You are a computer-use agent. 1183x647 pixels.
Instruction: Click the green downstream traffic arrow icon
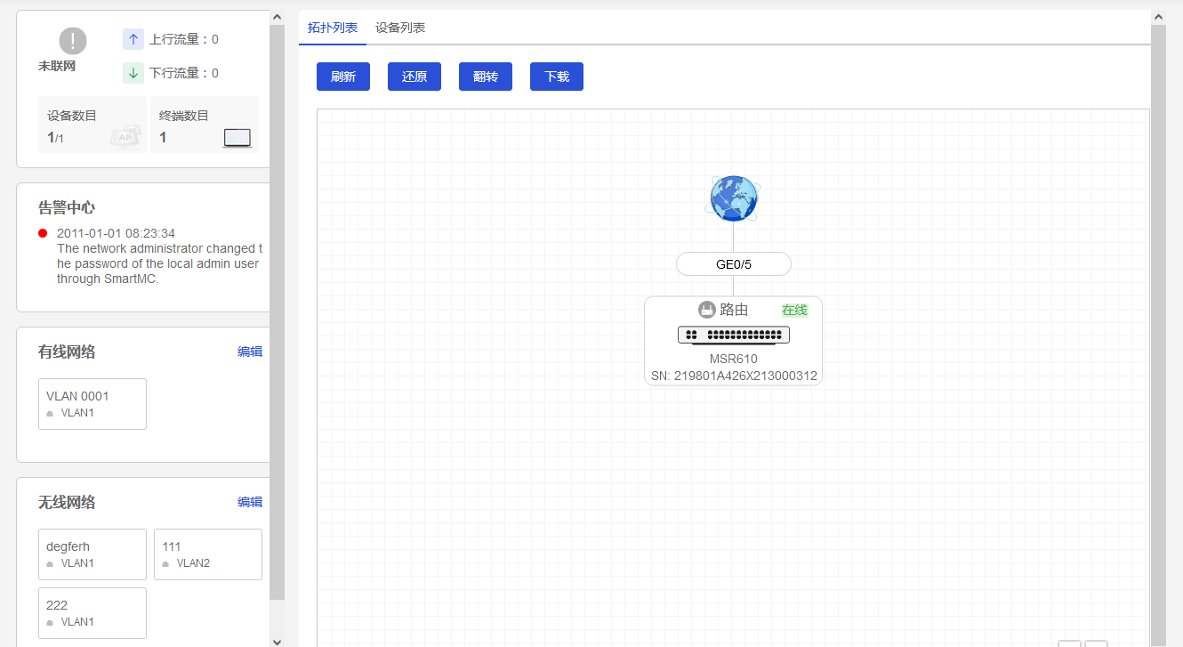click(x=133, y=73)
